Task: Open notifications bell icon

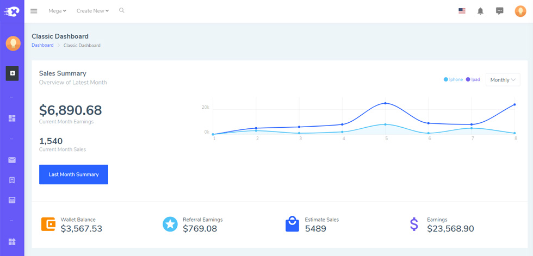Action: (480, 11)
